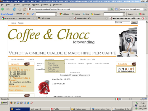The width and height of the screenshot is (148, 111).
Task: Open the Segnalibri menu
Action: point(36,5)
